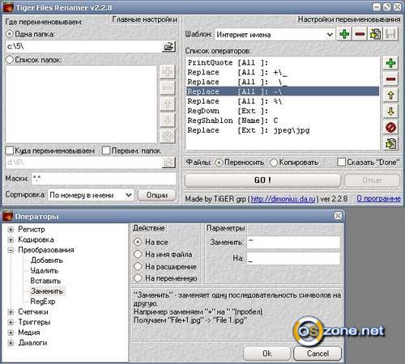The width and height of the screenshot is (405, 364).
Task: Move folder down in Список папок list
Action: (x=168, y=120)
